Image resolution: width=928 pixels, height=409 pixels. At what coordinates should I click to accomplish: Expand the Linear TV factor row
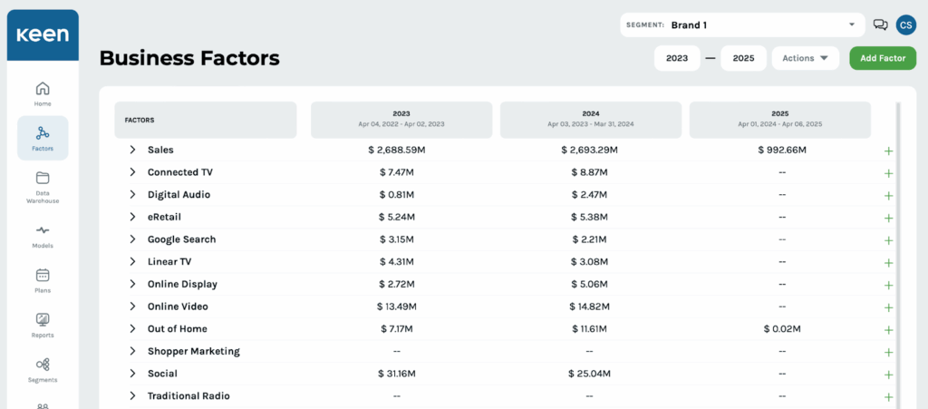tap(132, 261)
